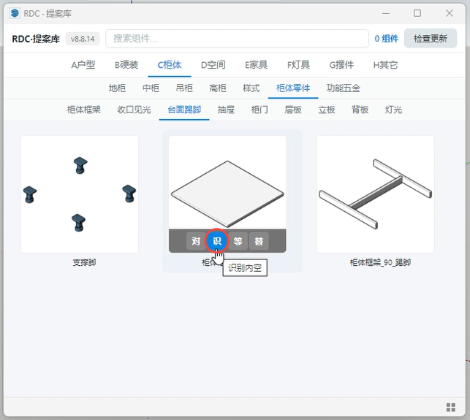This screenshot has width=470, height=420.
Task: Switch to the 地柜 subcategory
Action: tap(117, 88)
